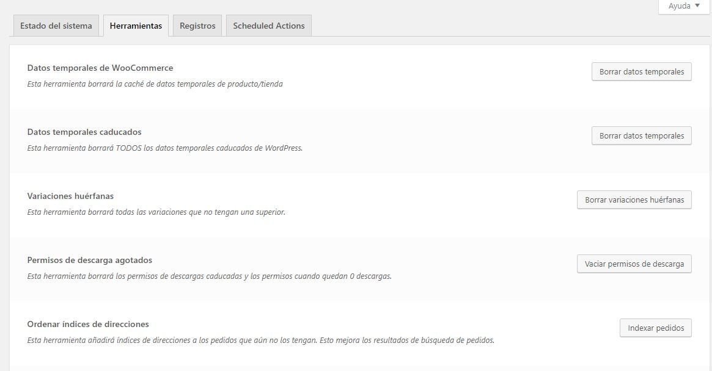Screen dimensions: 712x371
Task: Click the Datos temporales caducados heading
Action: coord(84,132)
